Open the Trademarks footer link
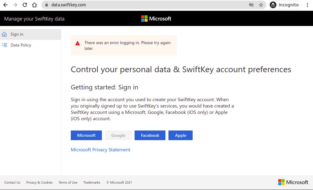Screen dimensions: 313x190 (x=92, y=182)
